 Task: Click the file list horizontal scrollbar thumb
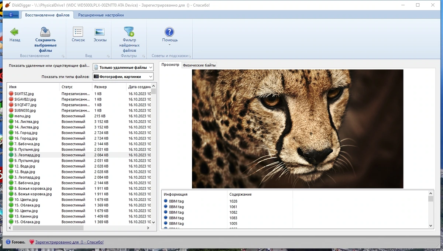click(48, 228)
